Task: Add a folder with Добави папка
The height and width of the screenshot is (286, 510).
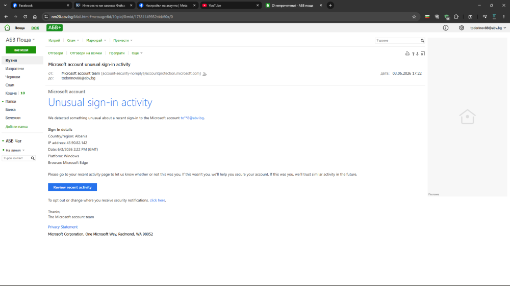Action: coord(16,127)
